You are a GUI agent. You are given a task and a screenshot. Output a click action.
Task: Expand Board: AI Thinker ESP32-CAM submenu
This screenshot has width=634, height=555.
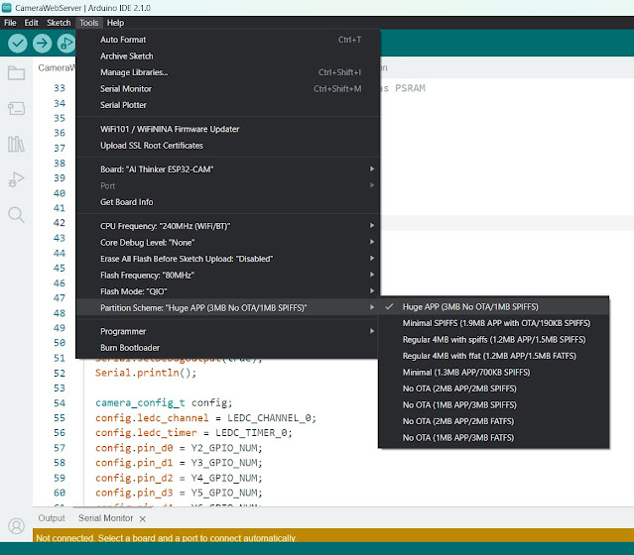point(228,169)
